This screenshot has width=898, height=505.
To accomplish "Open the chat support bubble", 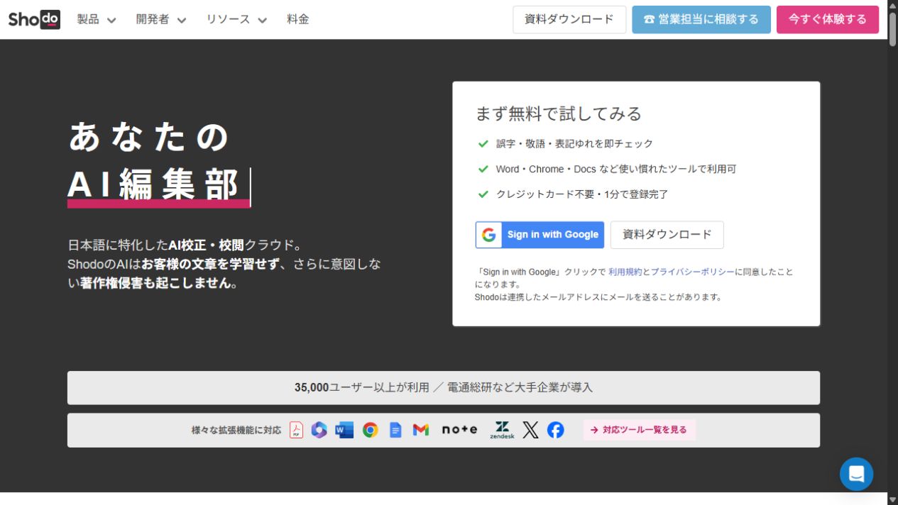I will [x=856, y=474].
